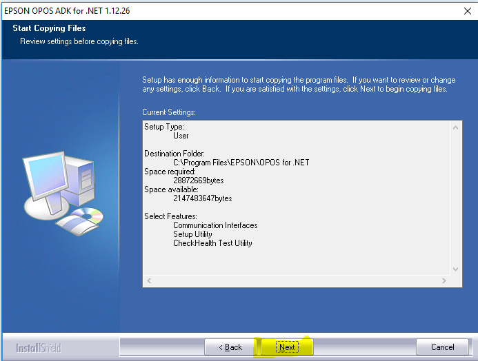This screenshot has width=478, height=361.
Task: Click the '28872669bytes' value
Action: tap(199, 180)
